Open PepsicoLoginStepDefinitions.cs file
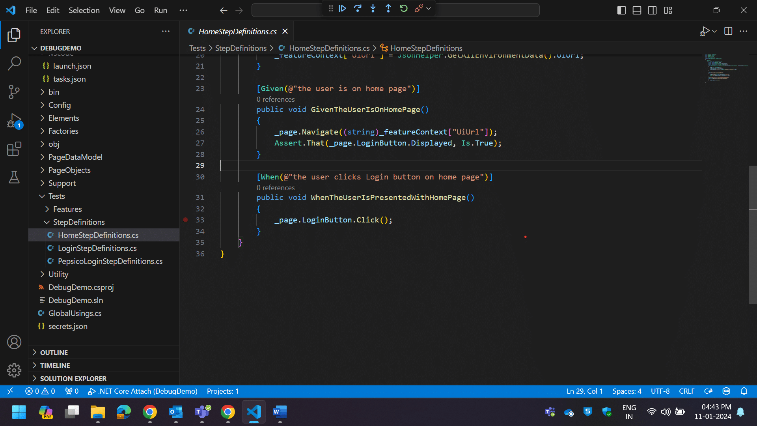 pyautogui.click(x=104, y=261)
